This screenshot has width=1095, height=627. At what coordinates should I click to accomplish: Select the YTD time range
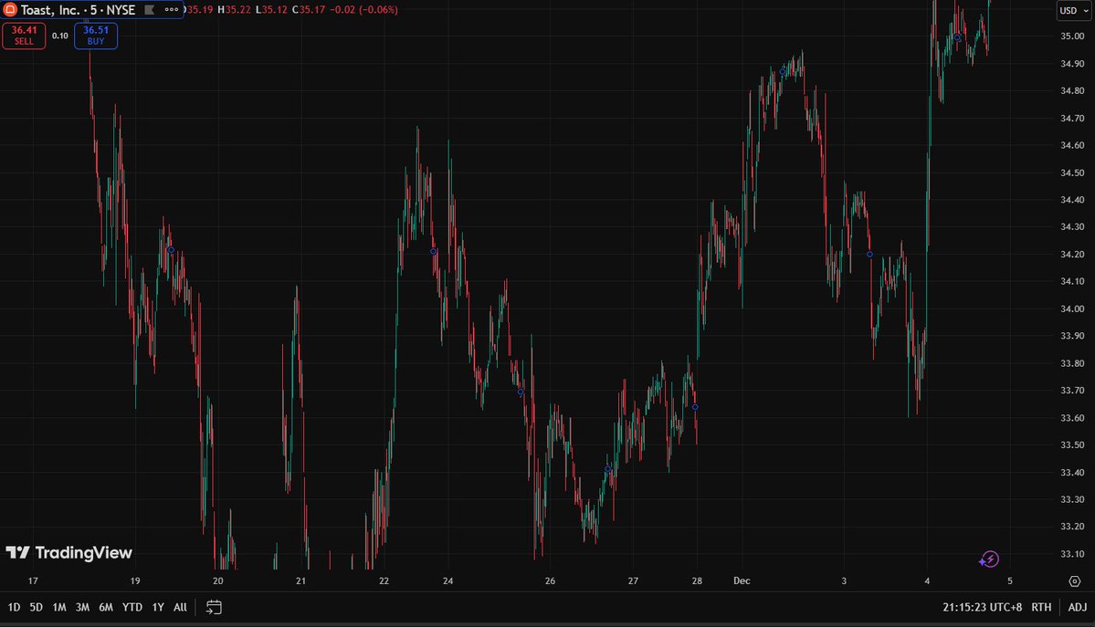point(132,608)
